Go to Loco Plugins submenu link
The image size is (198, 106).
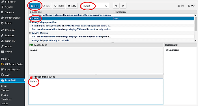(x=5, y=95)
